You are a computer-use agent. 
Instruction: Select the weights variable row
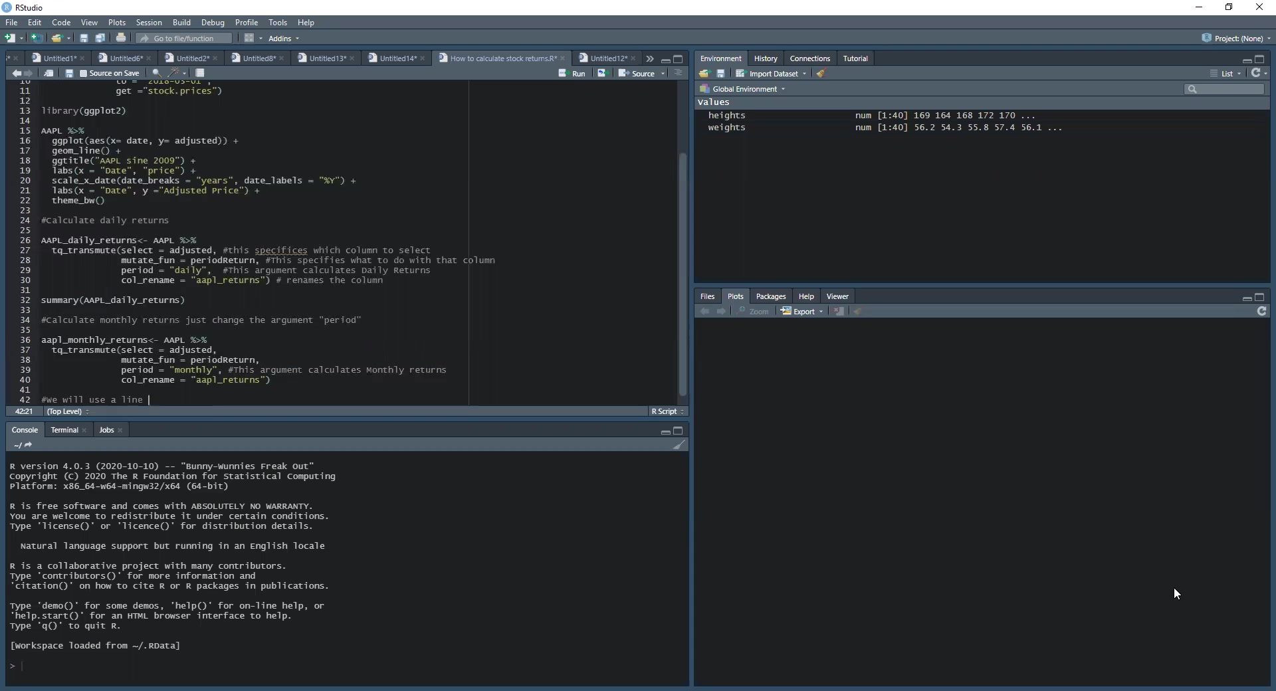[982, 128]
